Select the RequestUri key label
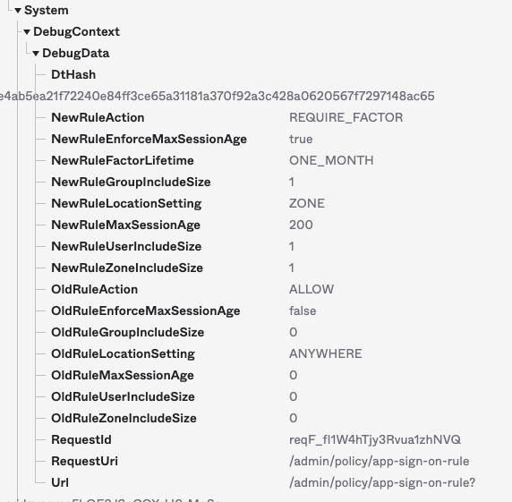The image size is (512, 502). [84, 462]
